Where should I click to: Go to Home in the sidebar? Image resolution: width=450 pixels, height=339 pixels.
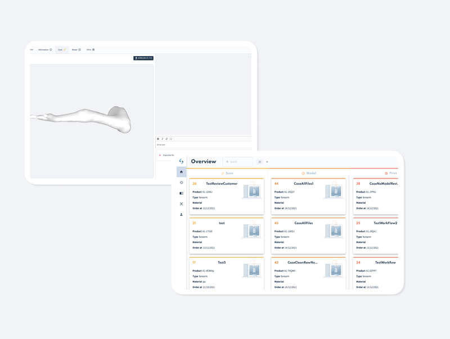click(181, 172)
